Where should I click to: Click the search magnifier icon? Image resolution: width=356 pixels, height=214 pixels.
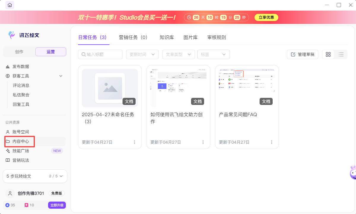[x=84, y=54]
